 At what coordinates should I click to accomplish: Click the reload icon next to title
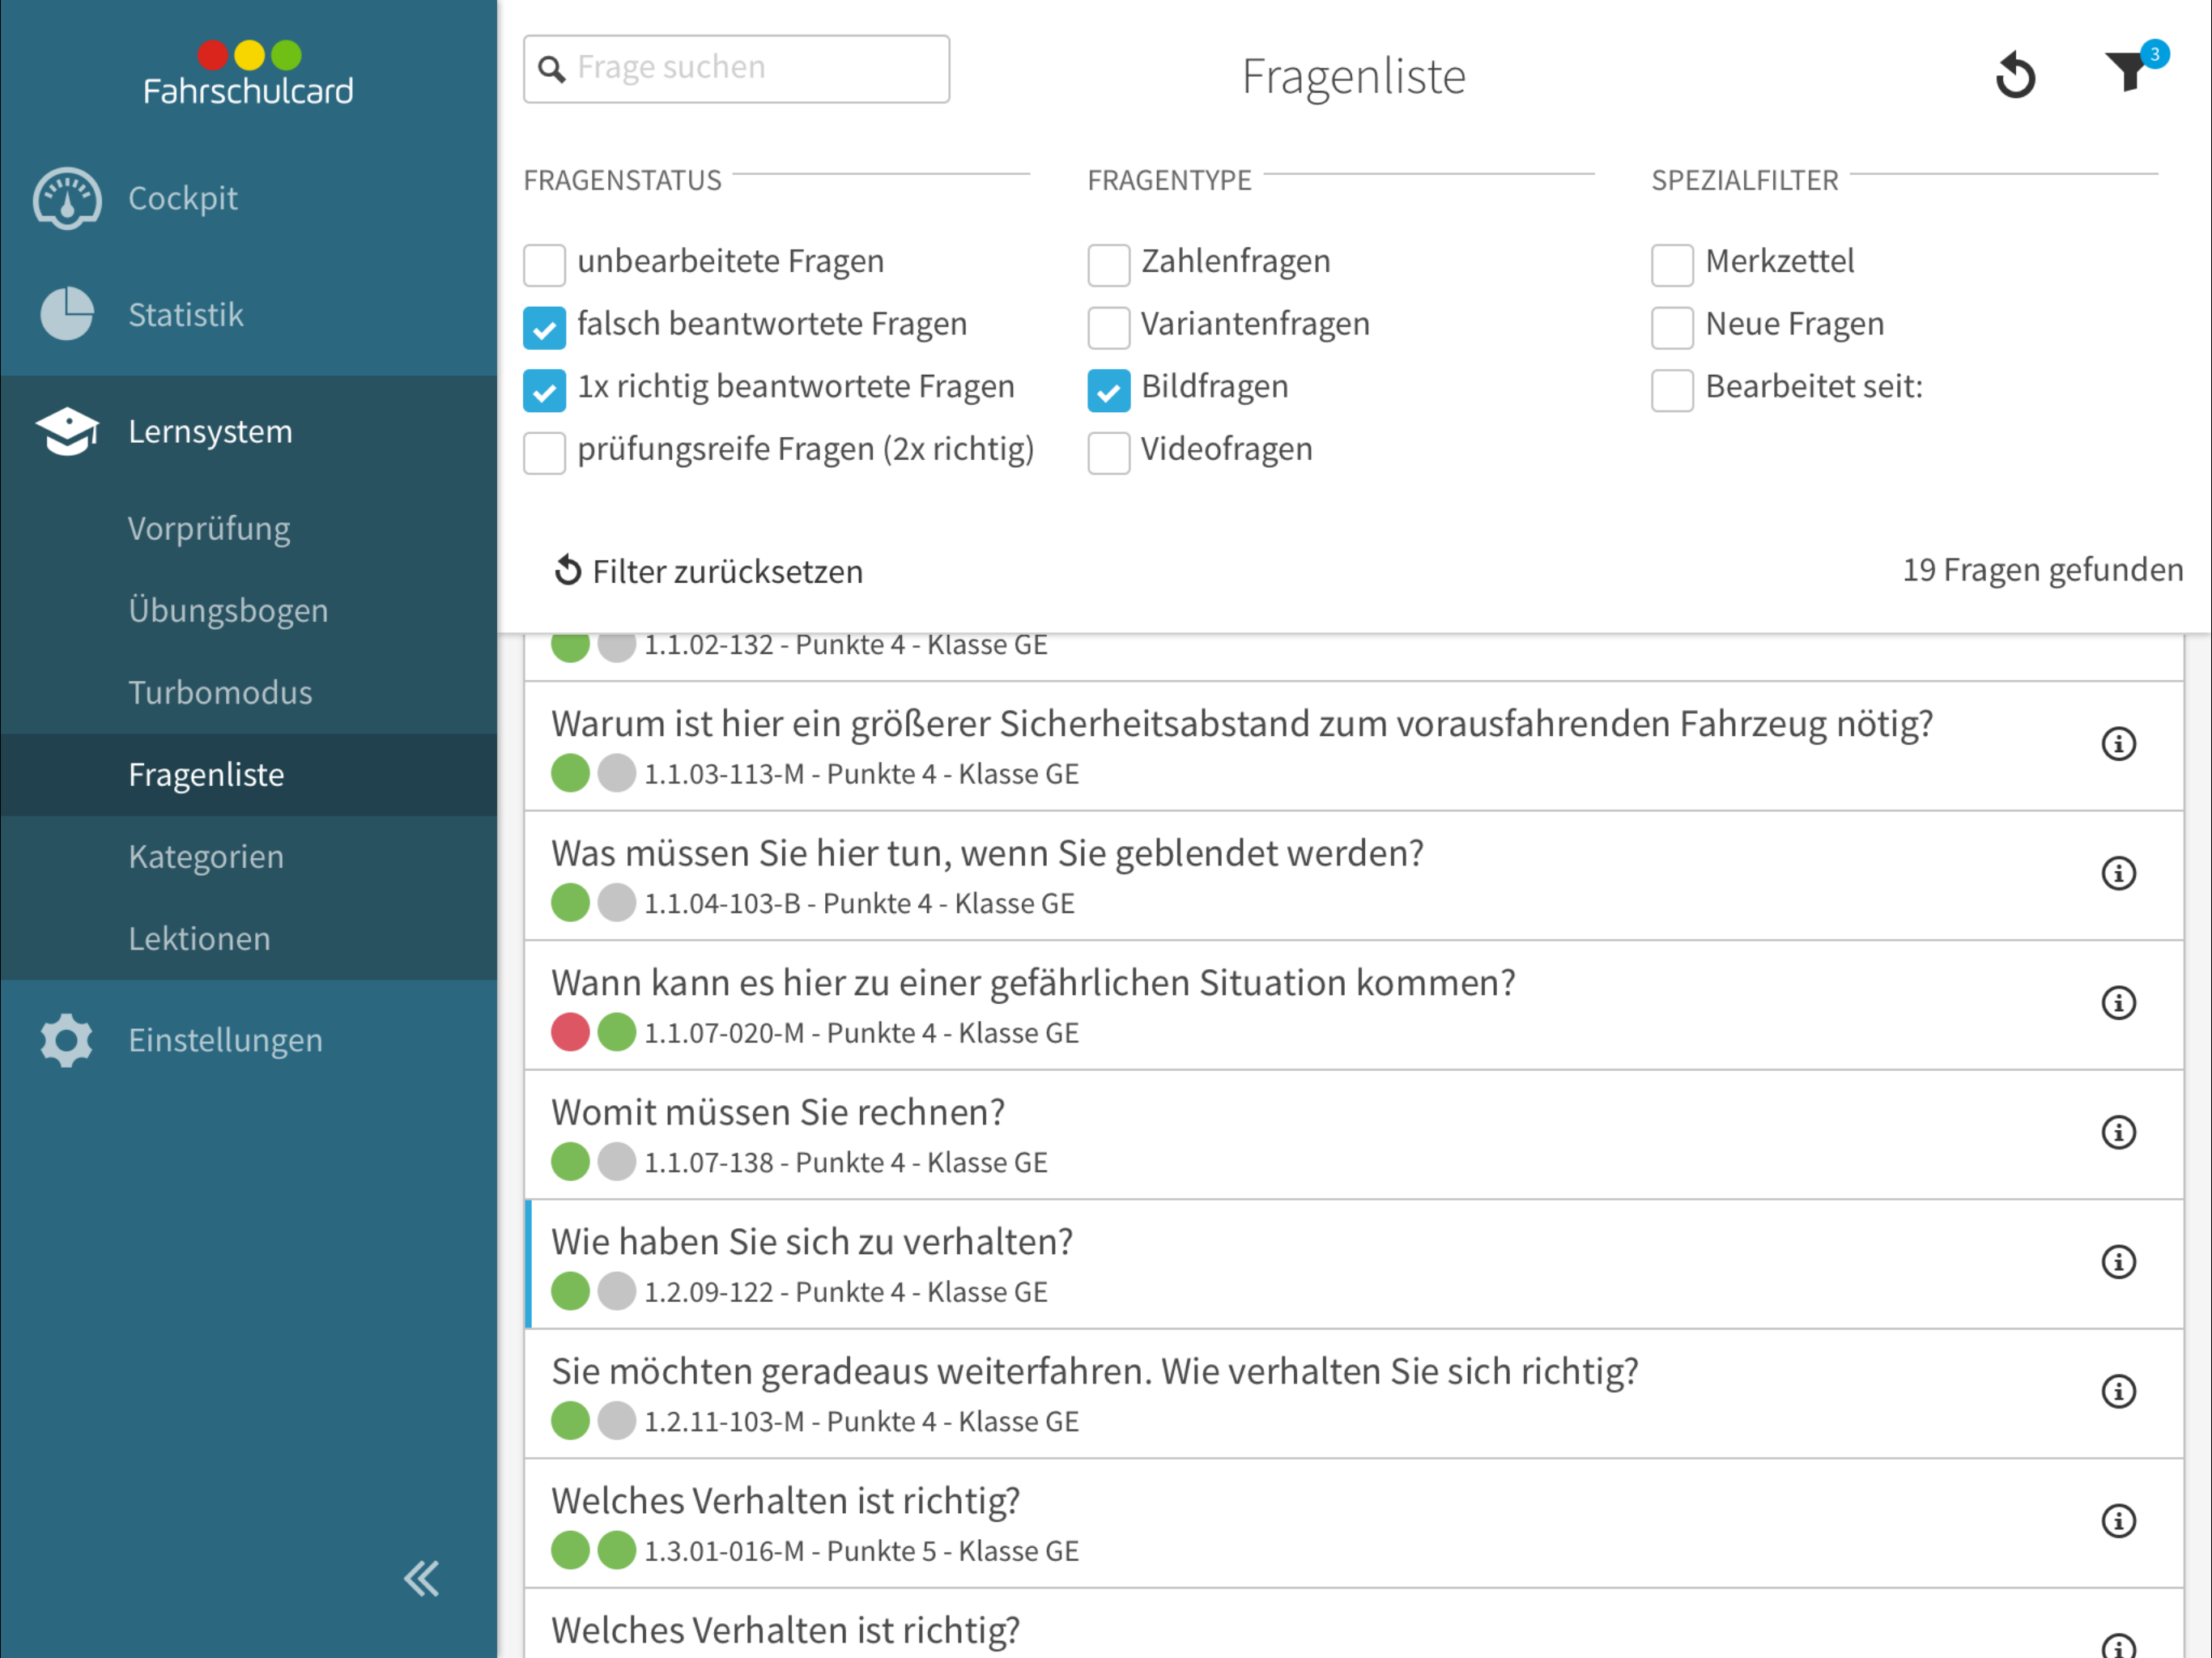click(x=2015, y=76)
